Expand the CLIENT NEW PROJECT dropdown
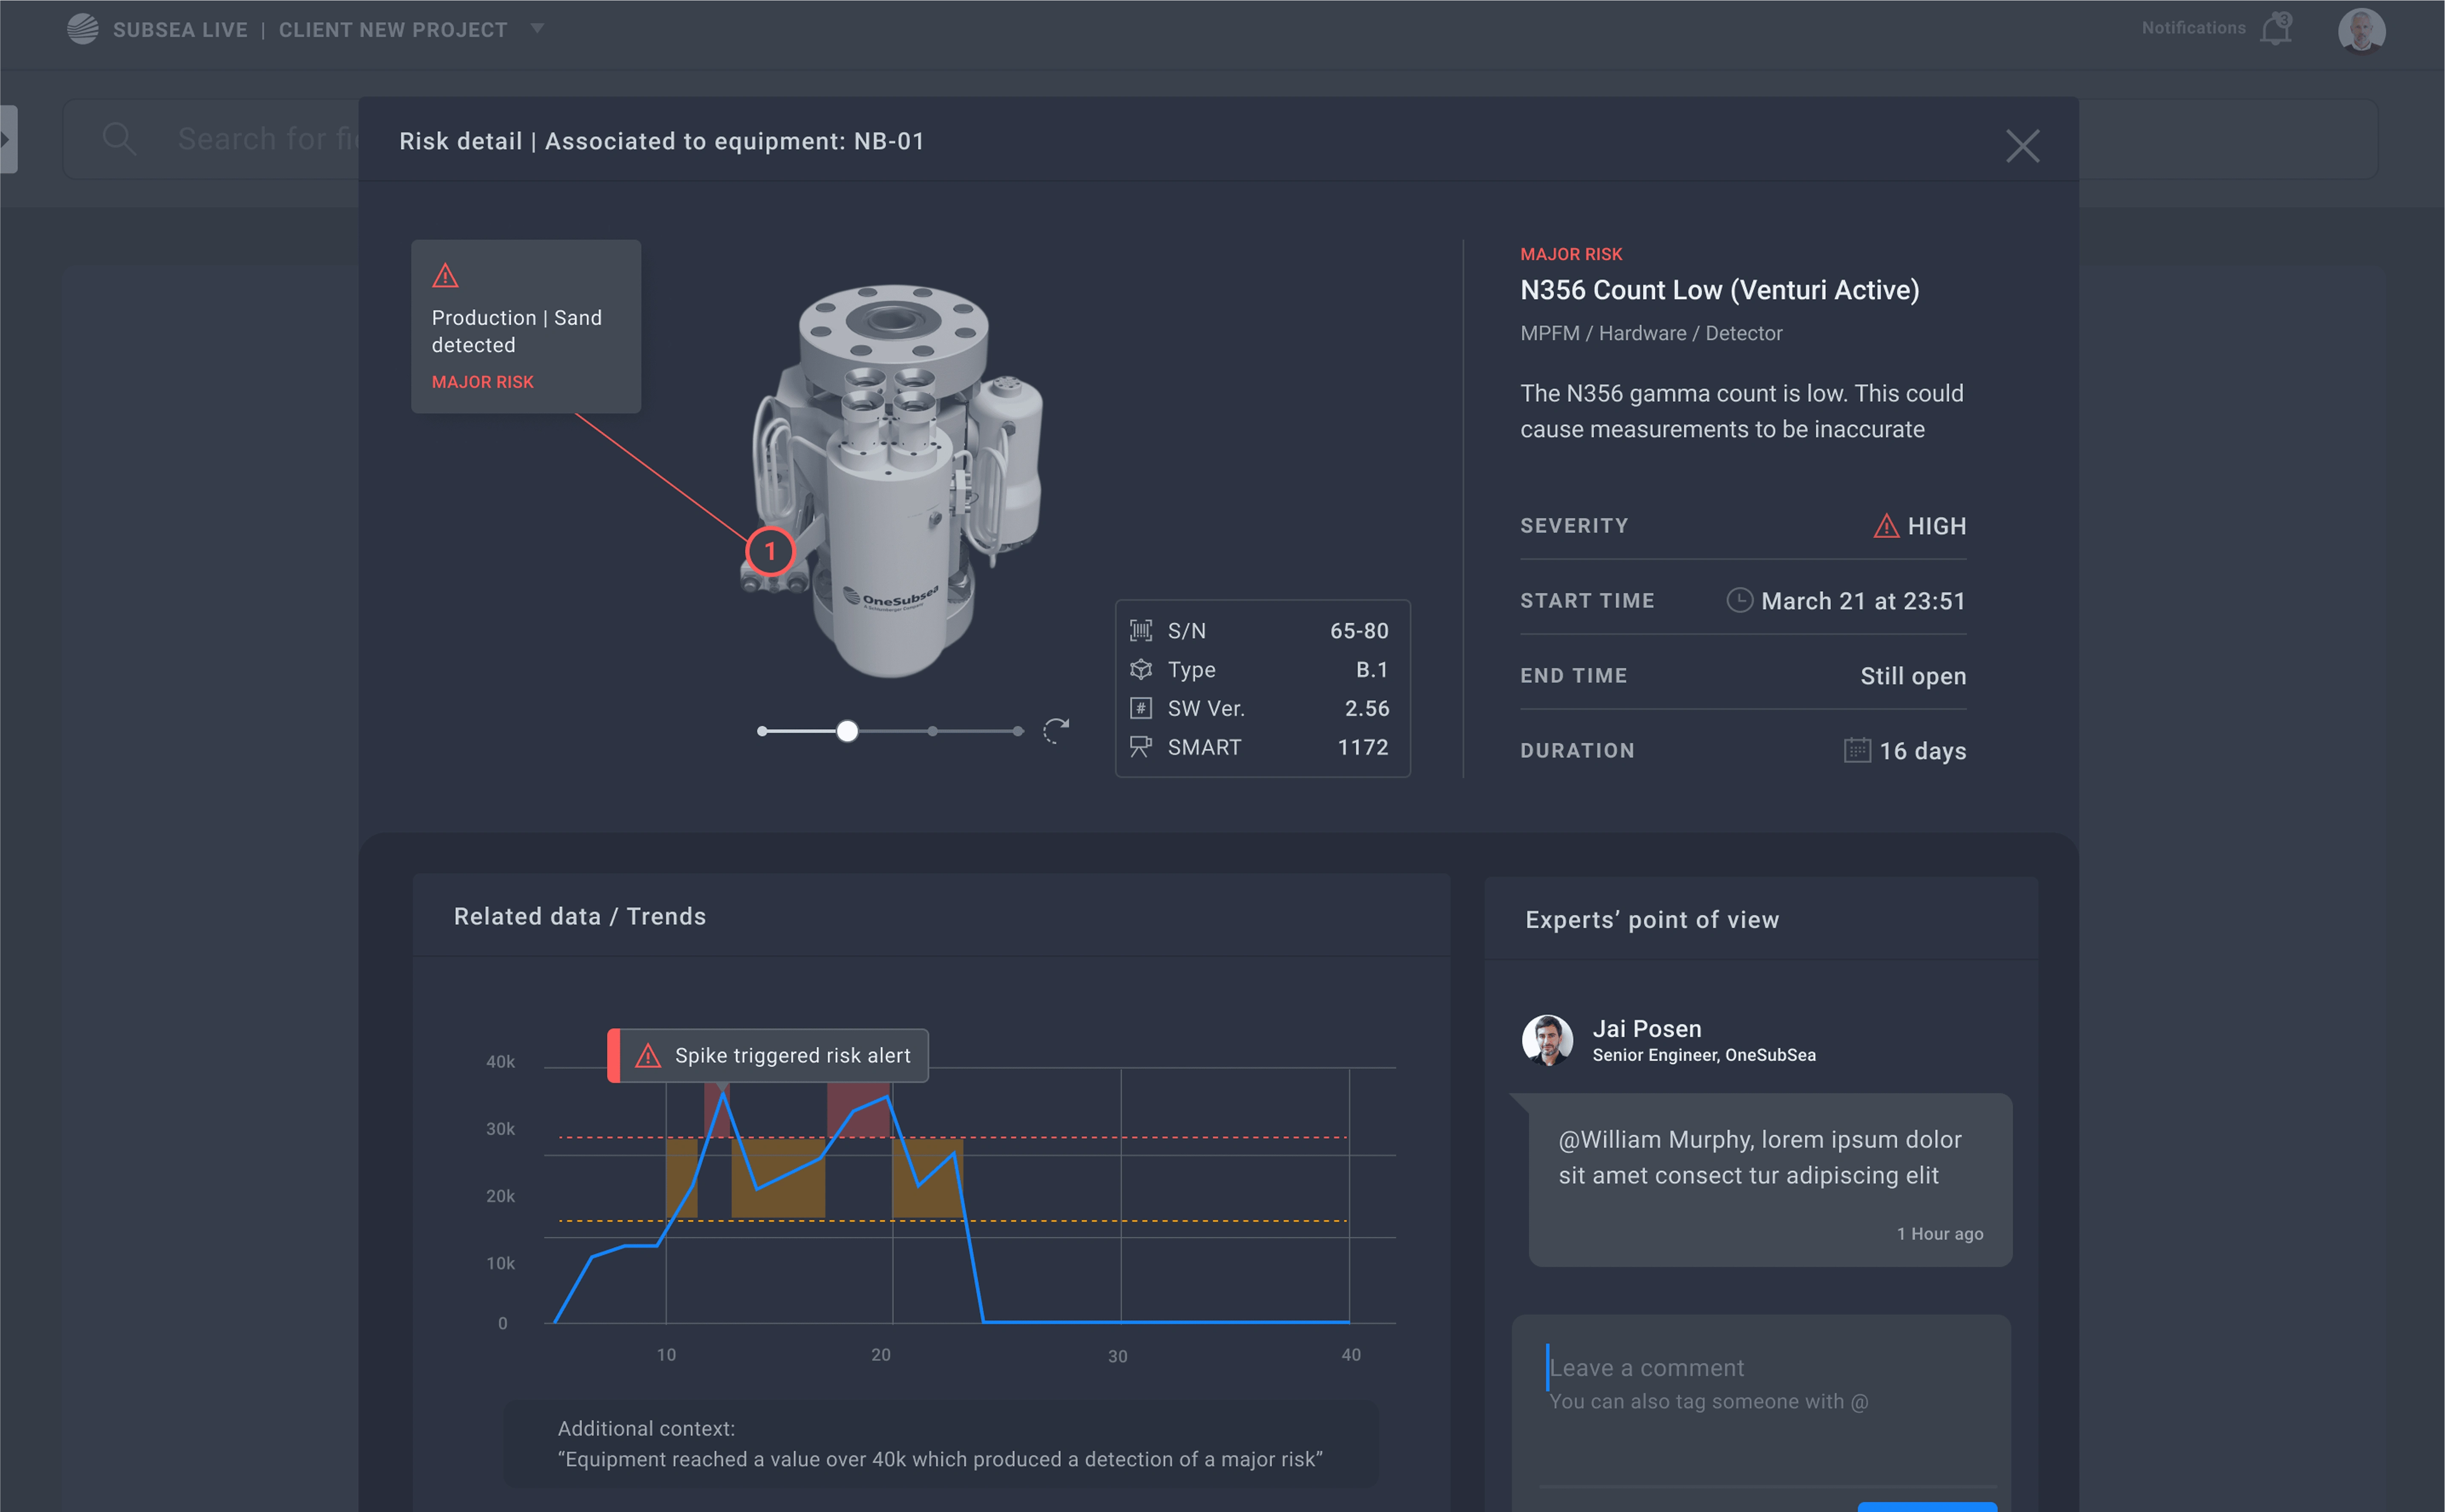 tap(538, 29)
